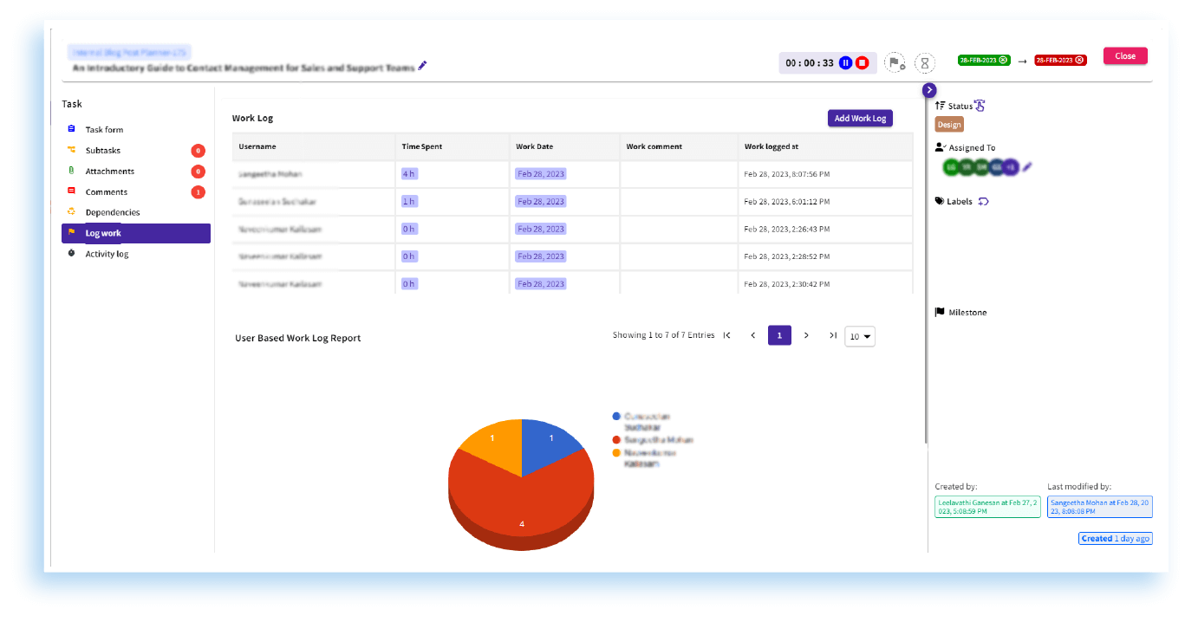The image size is (1185, 622).
Task: Switch to the Activity log section
Action: (x=108, y=253)
